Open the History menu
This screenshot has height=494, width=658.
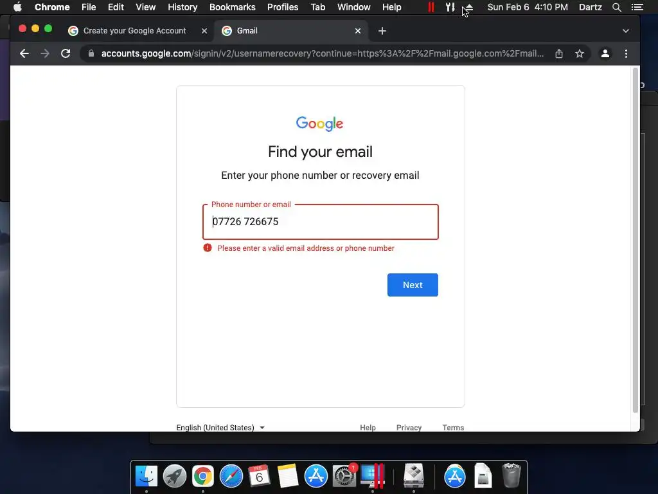coord(182,7)
